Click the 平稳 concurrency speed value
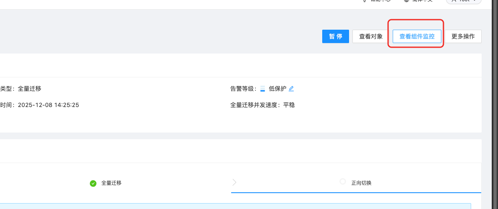Image resolution: width=498 pixels, height=209 pixels. pos(289,105)
